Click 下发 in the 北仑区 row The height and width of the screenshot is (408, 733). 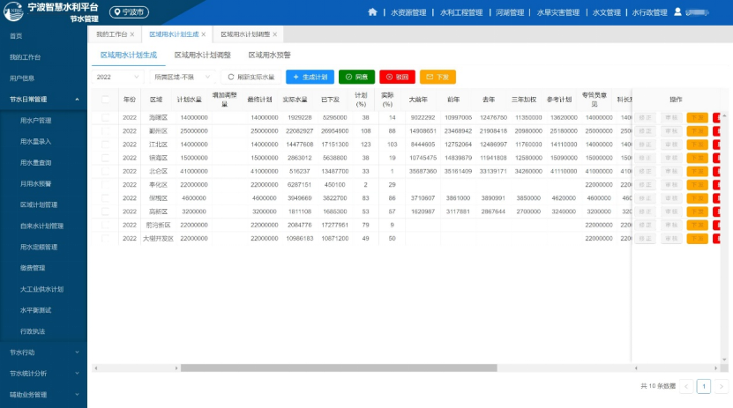697,171
